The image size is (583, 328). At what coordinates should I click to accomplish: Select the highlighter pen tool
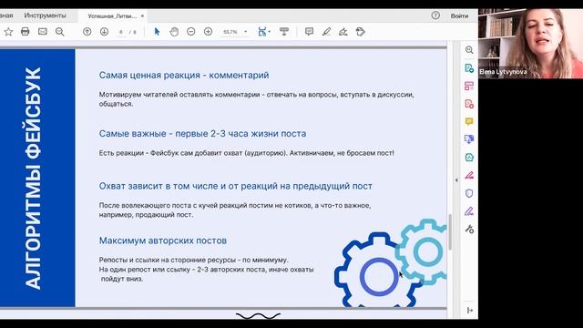326,32
